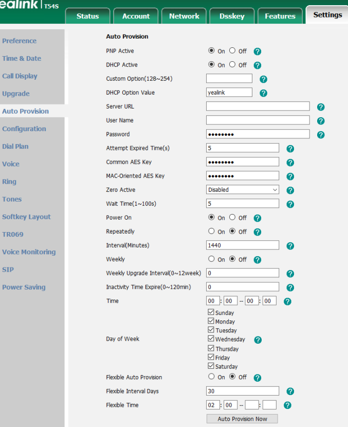The width and height of the screenshot is (348, 427).
Task: Go to the Features tab
Action: [280, 16]
